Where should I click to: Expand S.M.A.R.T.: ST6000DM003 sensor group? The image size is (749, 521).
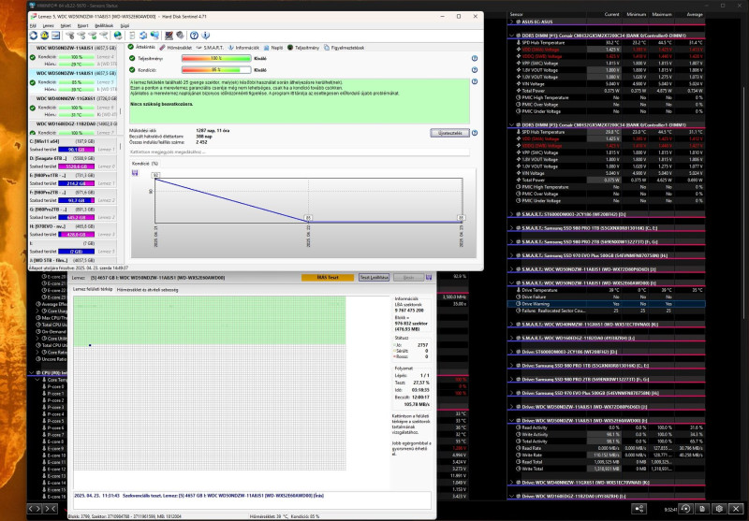[x=512, y=214]
